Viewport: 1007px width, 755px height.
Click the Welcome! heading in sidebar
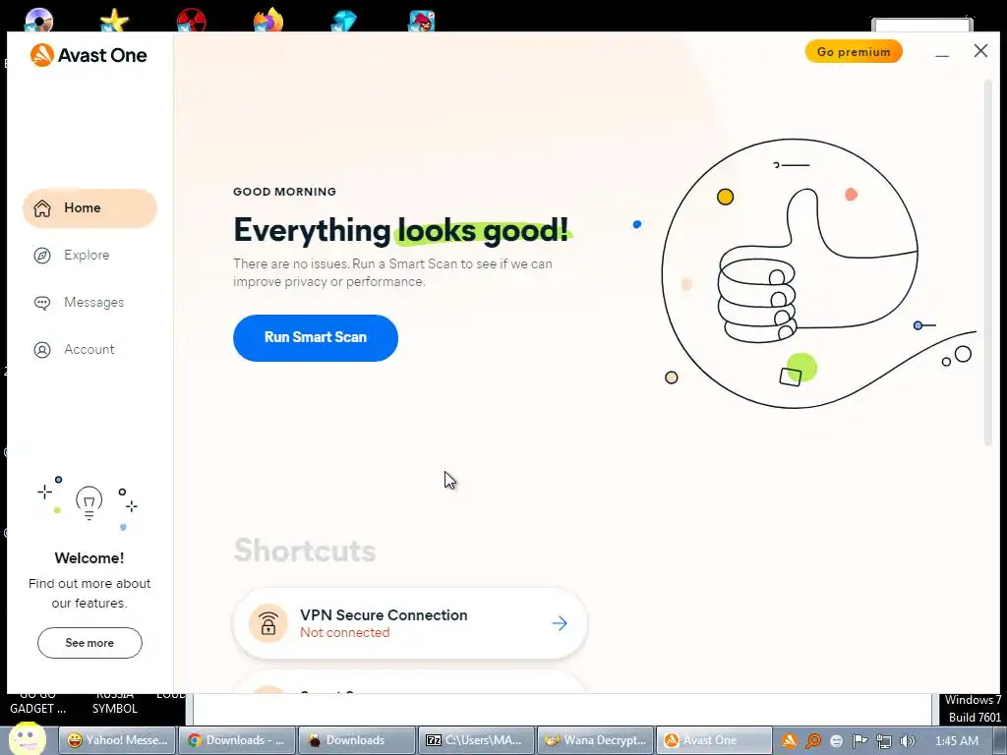pos(89,558)
